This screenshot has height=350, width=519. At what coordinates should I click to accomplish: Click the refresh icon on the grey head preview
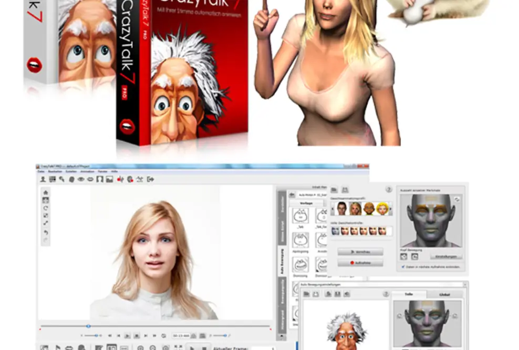point(457,199)
